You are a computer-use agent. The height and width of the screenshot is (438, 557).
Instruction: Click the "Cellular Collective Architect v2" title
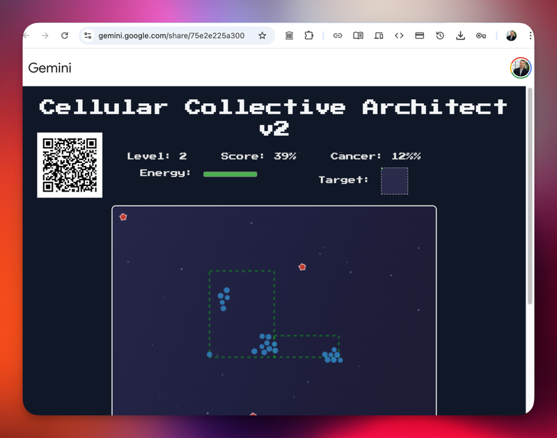274,117
